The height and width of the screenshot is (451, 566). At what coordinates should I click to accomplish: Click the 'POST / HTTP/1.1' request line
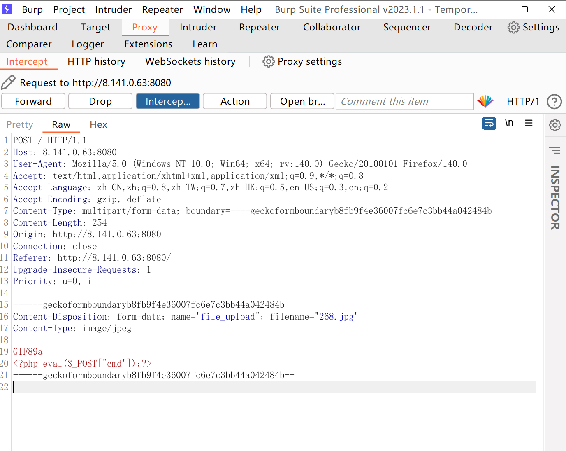coord(50,140)
